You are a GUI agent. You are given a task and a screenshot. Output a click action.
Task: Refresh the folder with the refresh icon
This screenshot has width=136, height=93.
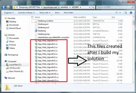[93, 7]
